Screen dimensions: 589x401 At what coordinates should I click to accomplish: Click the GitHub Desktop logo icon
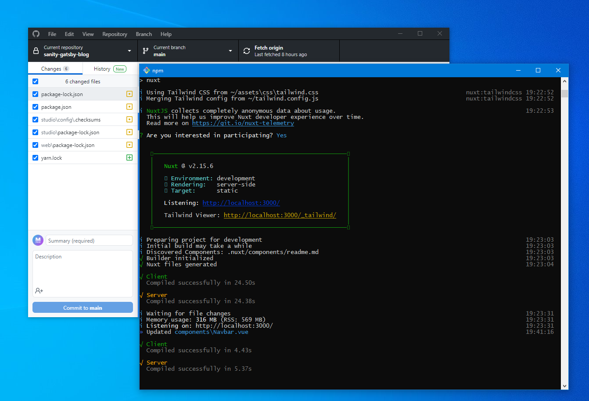pyautogui.click(x=36, y=34)
